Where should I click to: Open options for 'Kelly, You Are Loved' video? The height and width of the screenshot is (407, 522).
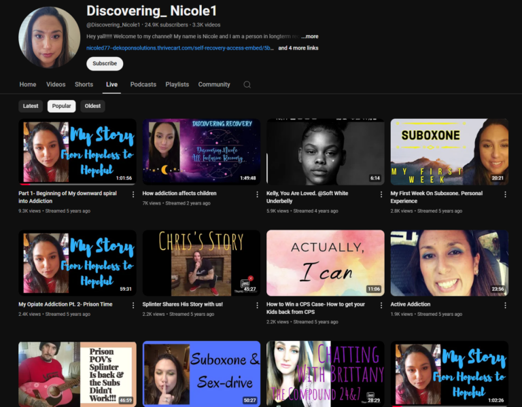pos(381,194)
